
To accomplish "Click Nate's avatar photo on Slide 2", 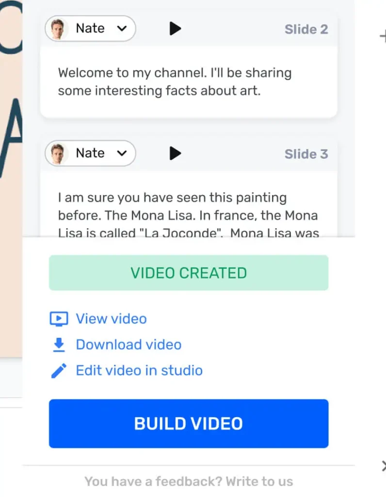I will tap(59, 29).
